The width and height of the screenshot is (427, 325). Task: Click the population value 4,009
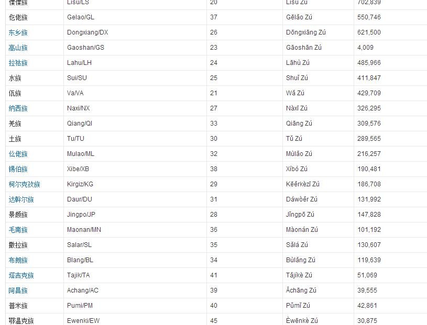pyautogui.click(x=366, y=48)
